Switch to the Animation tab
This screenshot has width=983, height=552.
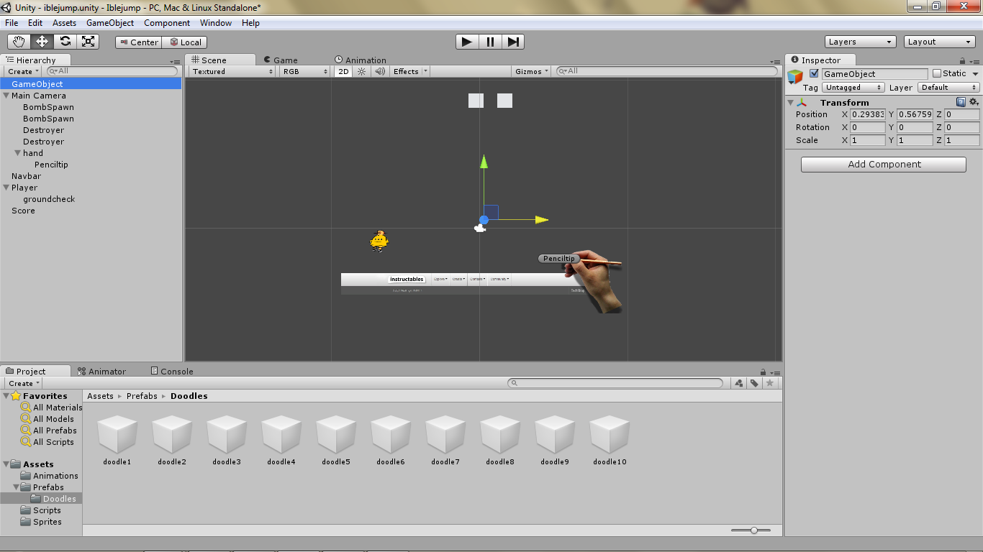pos(361,60)
